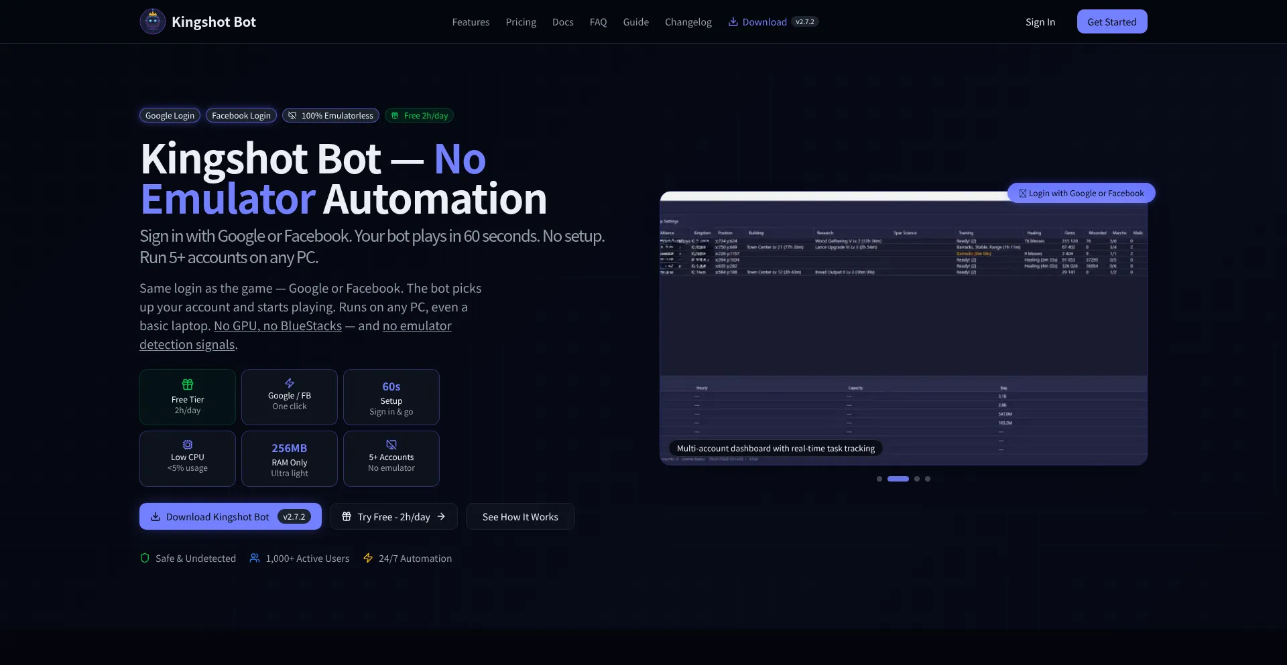Click the 'Login with Google or Facebook' badge
This screenshot has width=1287, height=665.
pos(1081,193)
